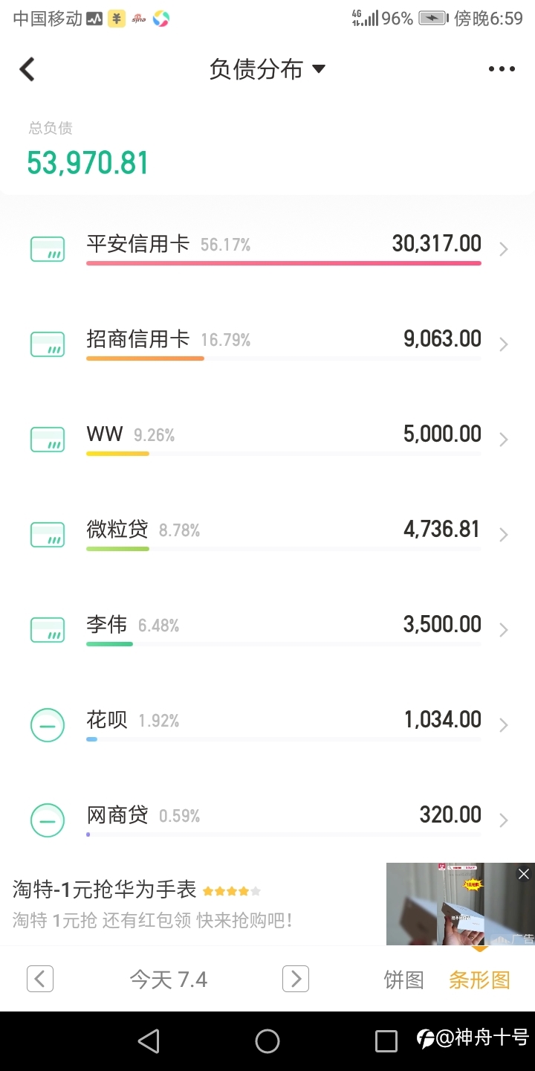Select the 条形图 bar chart view
Image resolution: width=535 pixels, height=1071 pixels.
pos(479,980)
